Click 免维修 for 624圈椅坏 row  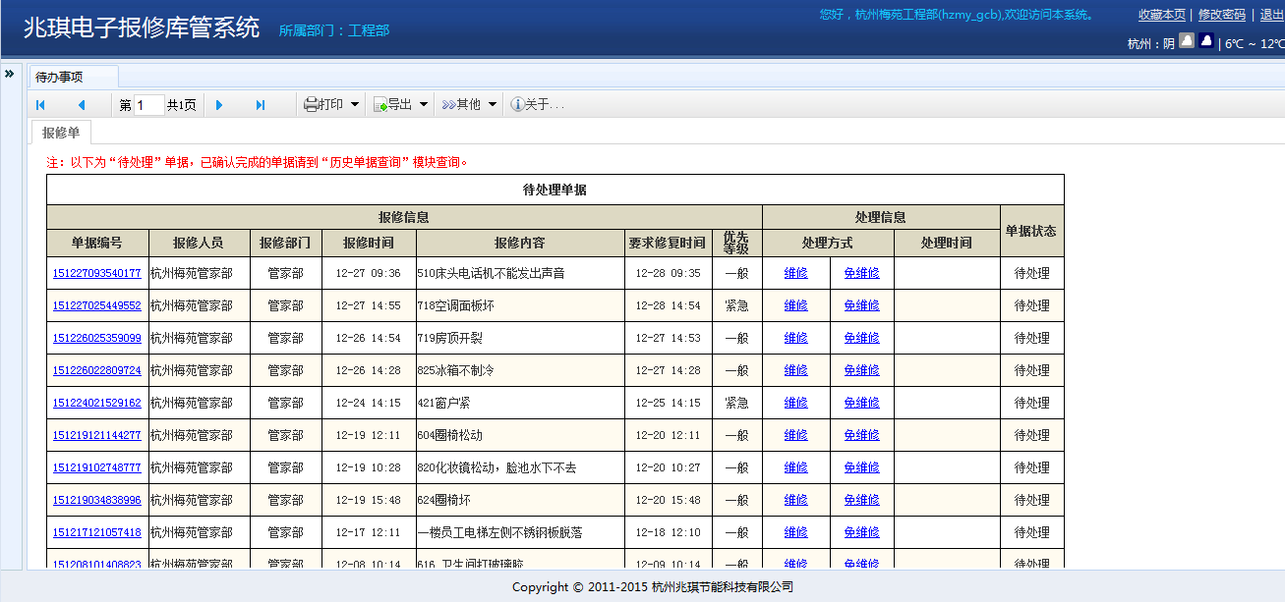862,501
